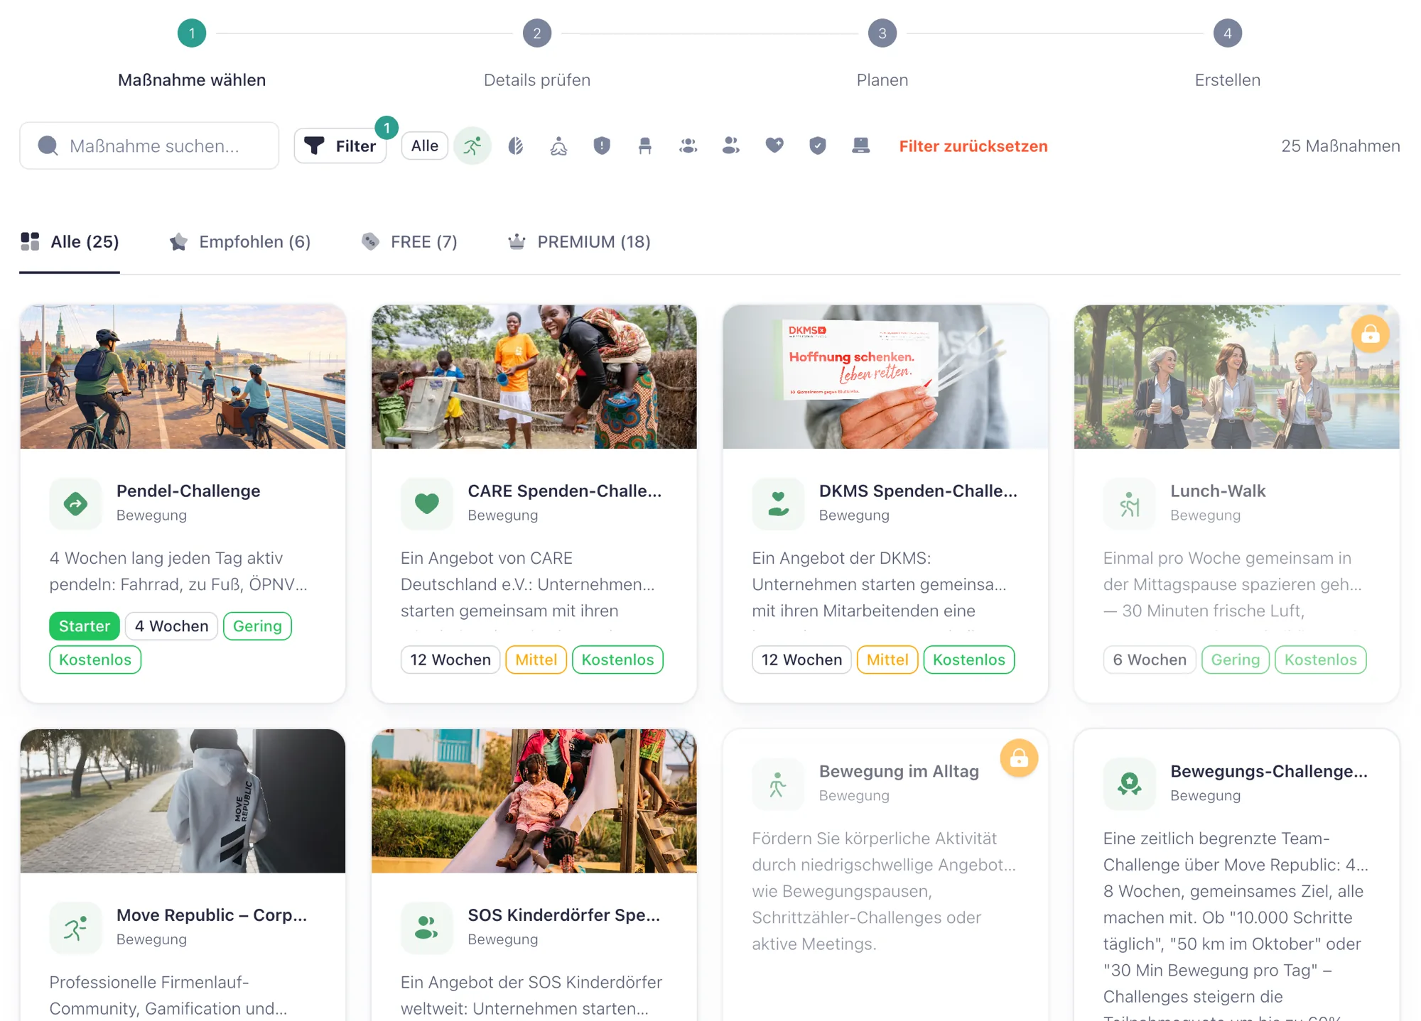Select the team circle category filter icon
The width and height of the screenshot is (1421, 1021).
click(688, 146)
